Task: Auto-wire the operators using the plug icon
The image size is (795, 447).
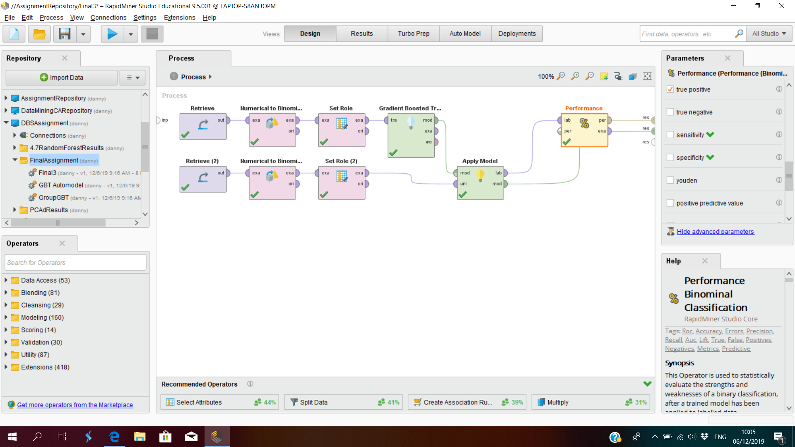Action: (x=619, y=77)
